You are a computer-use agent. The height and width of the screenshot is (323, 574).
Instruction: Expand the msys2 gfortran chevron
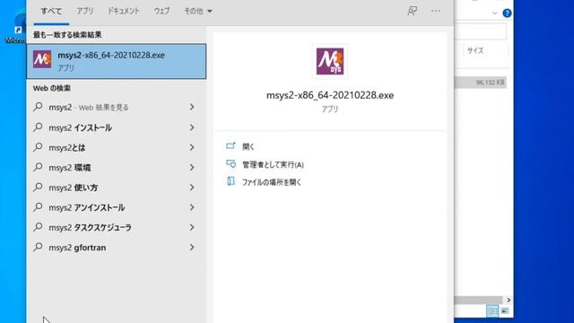[x=192, y=248]
